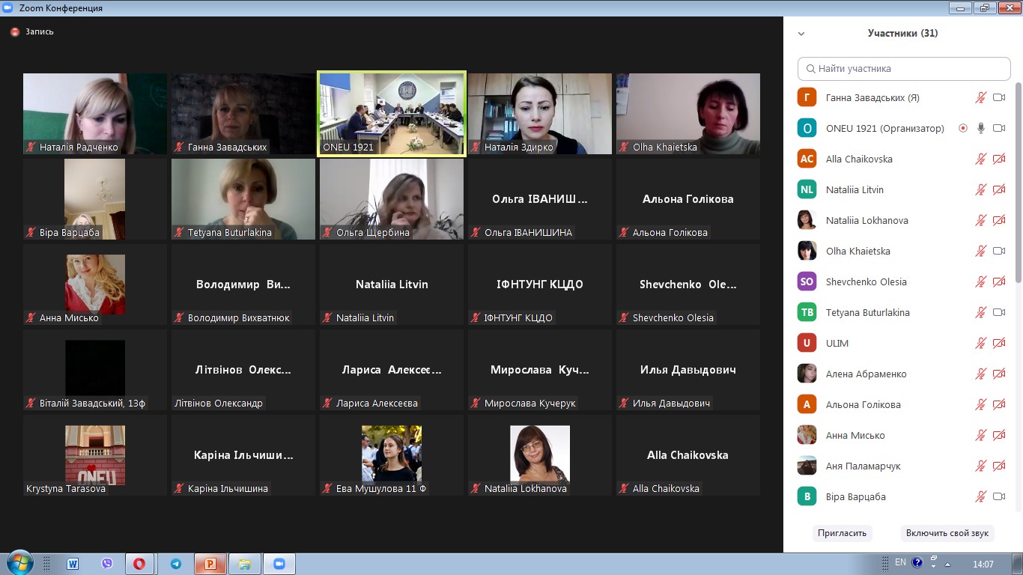Select SO avatar of Shevchenko Olesia
This screenshot has width=1023, height=575.
coord(807,282)
